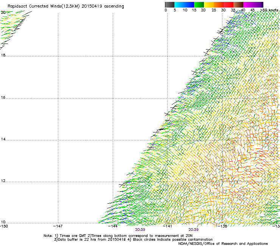Click the date text '20150419 ascending' in the title
The image size is (280, 246).
click(103, 6)
